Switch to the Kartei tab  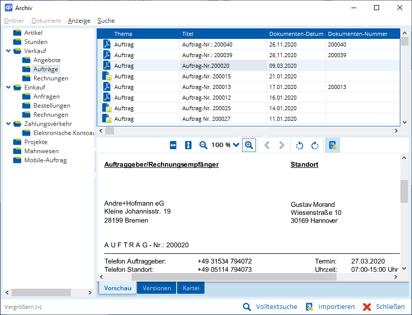pos(191,288)
